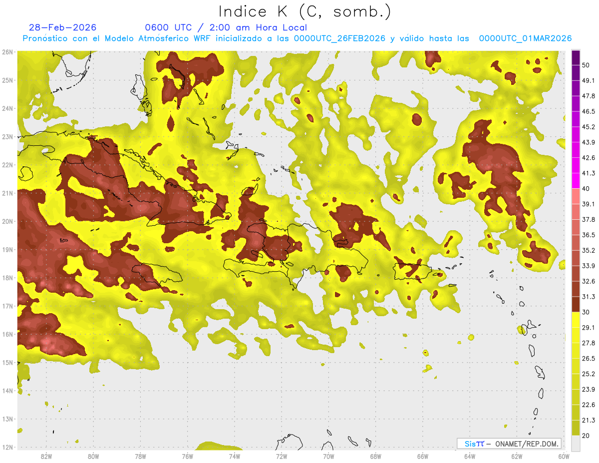Click the colorbar value 26.5
This screenshot has height=463, width=599.
(x=589, y=358)
